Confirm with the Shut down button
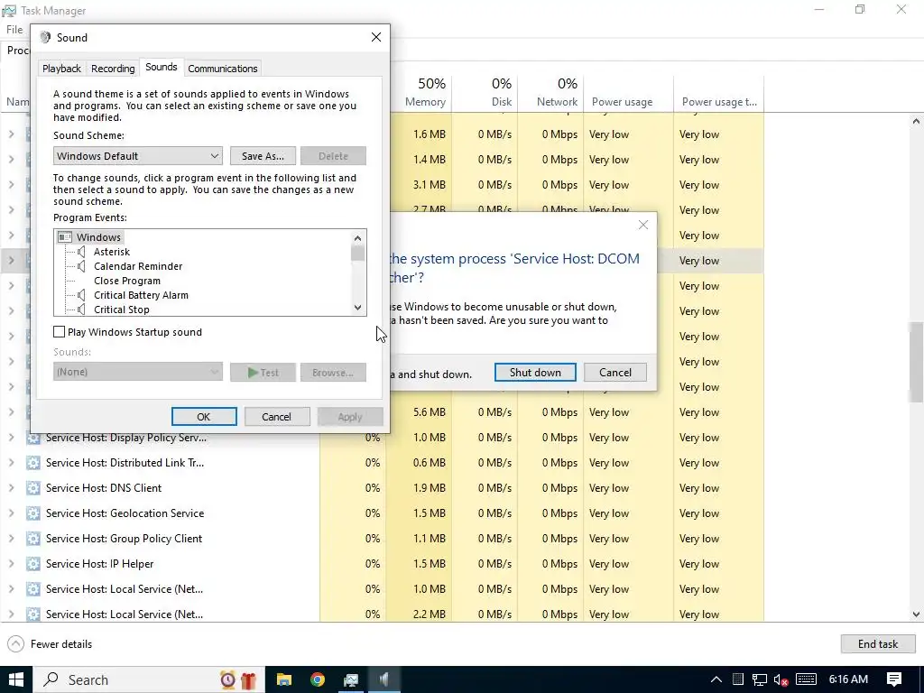924x693 pixels. pyautogui.click(x=535, y=373)
